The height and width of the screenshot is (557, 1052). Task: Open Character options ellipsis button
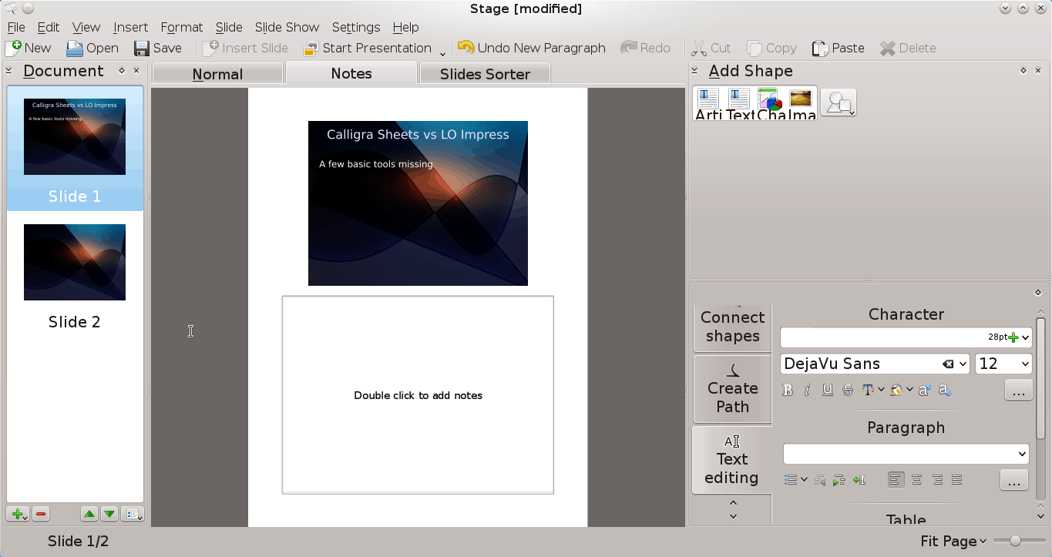tap(1018, 391)
